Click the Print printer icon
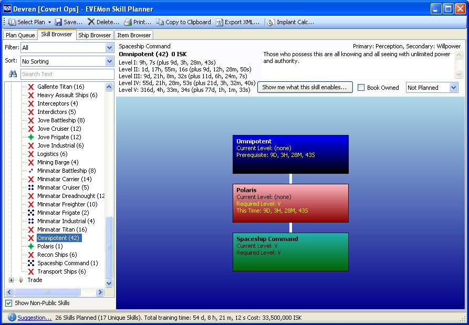Image resolution: width=469 pixels, height=325 pixels. pyautogui.click(x=128, y=22)
